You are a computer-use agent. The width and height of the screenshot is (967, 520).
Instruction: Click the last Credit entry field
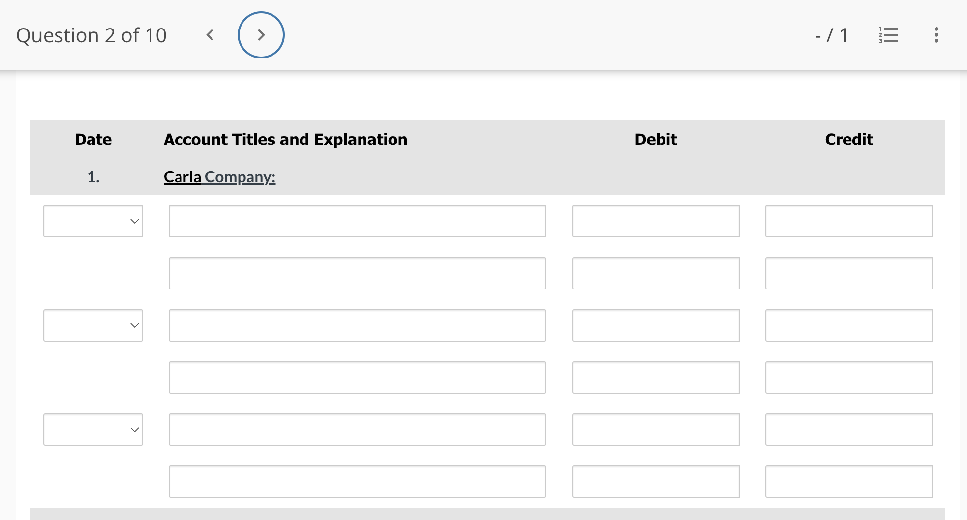(848, 482)
